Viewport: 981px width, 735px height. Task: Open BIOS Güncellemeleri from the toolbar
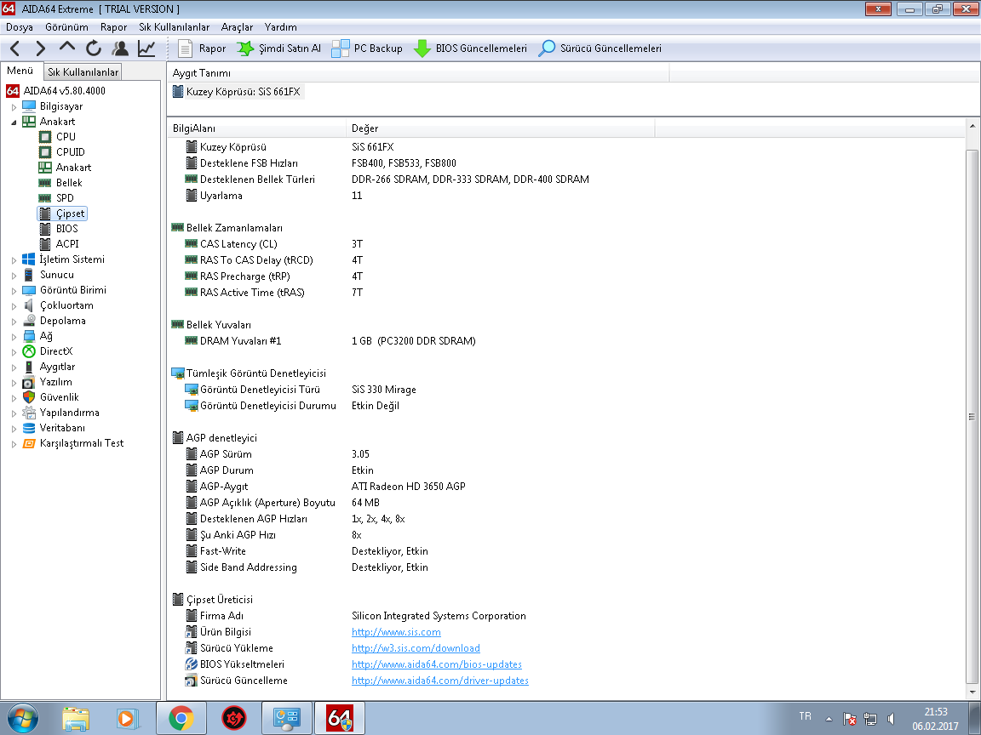pos(470,48)
